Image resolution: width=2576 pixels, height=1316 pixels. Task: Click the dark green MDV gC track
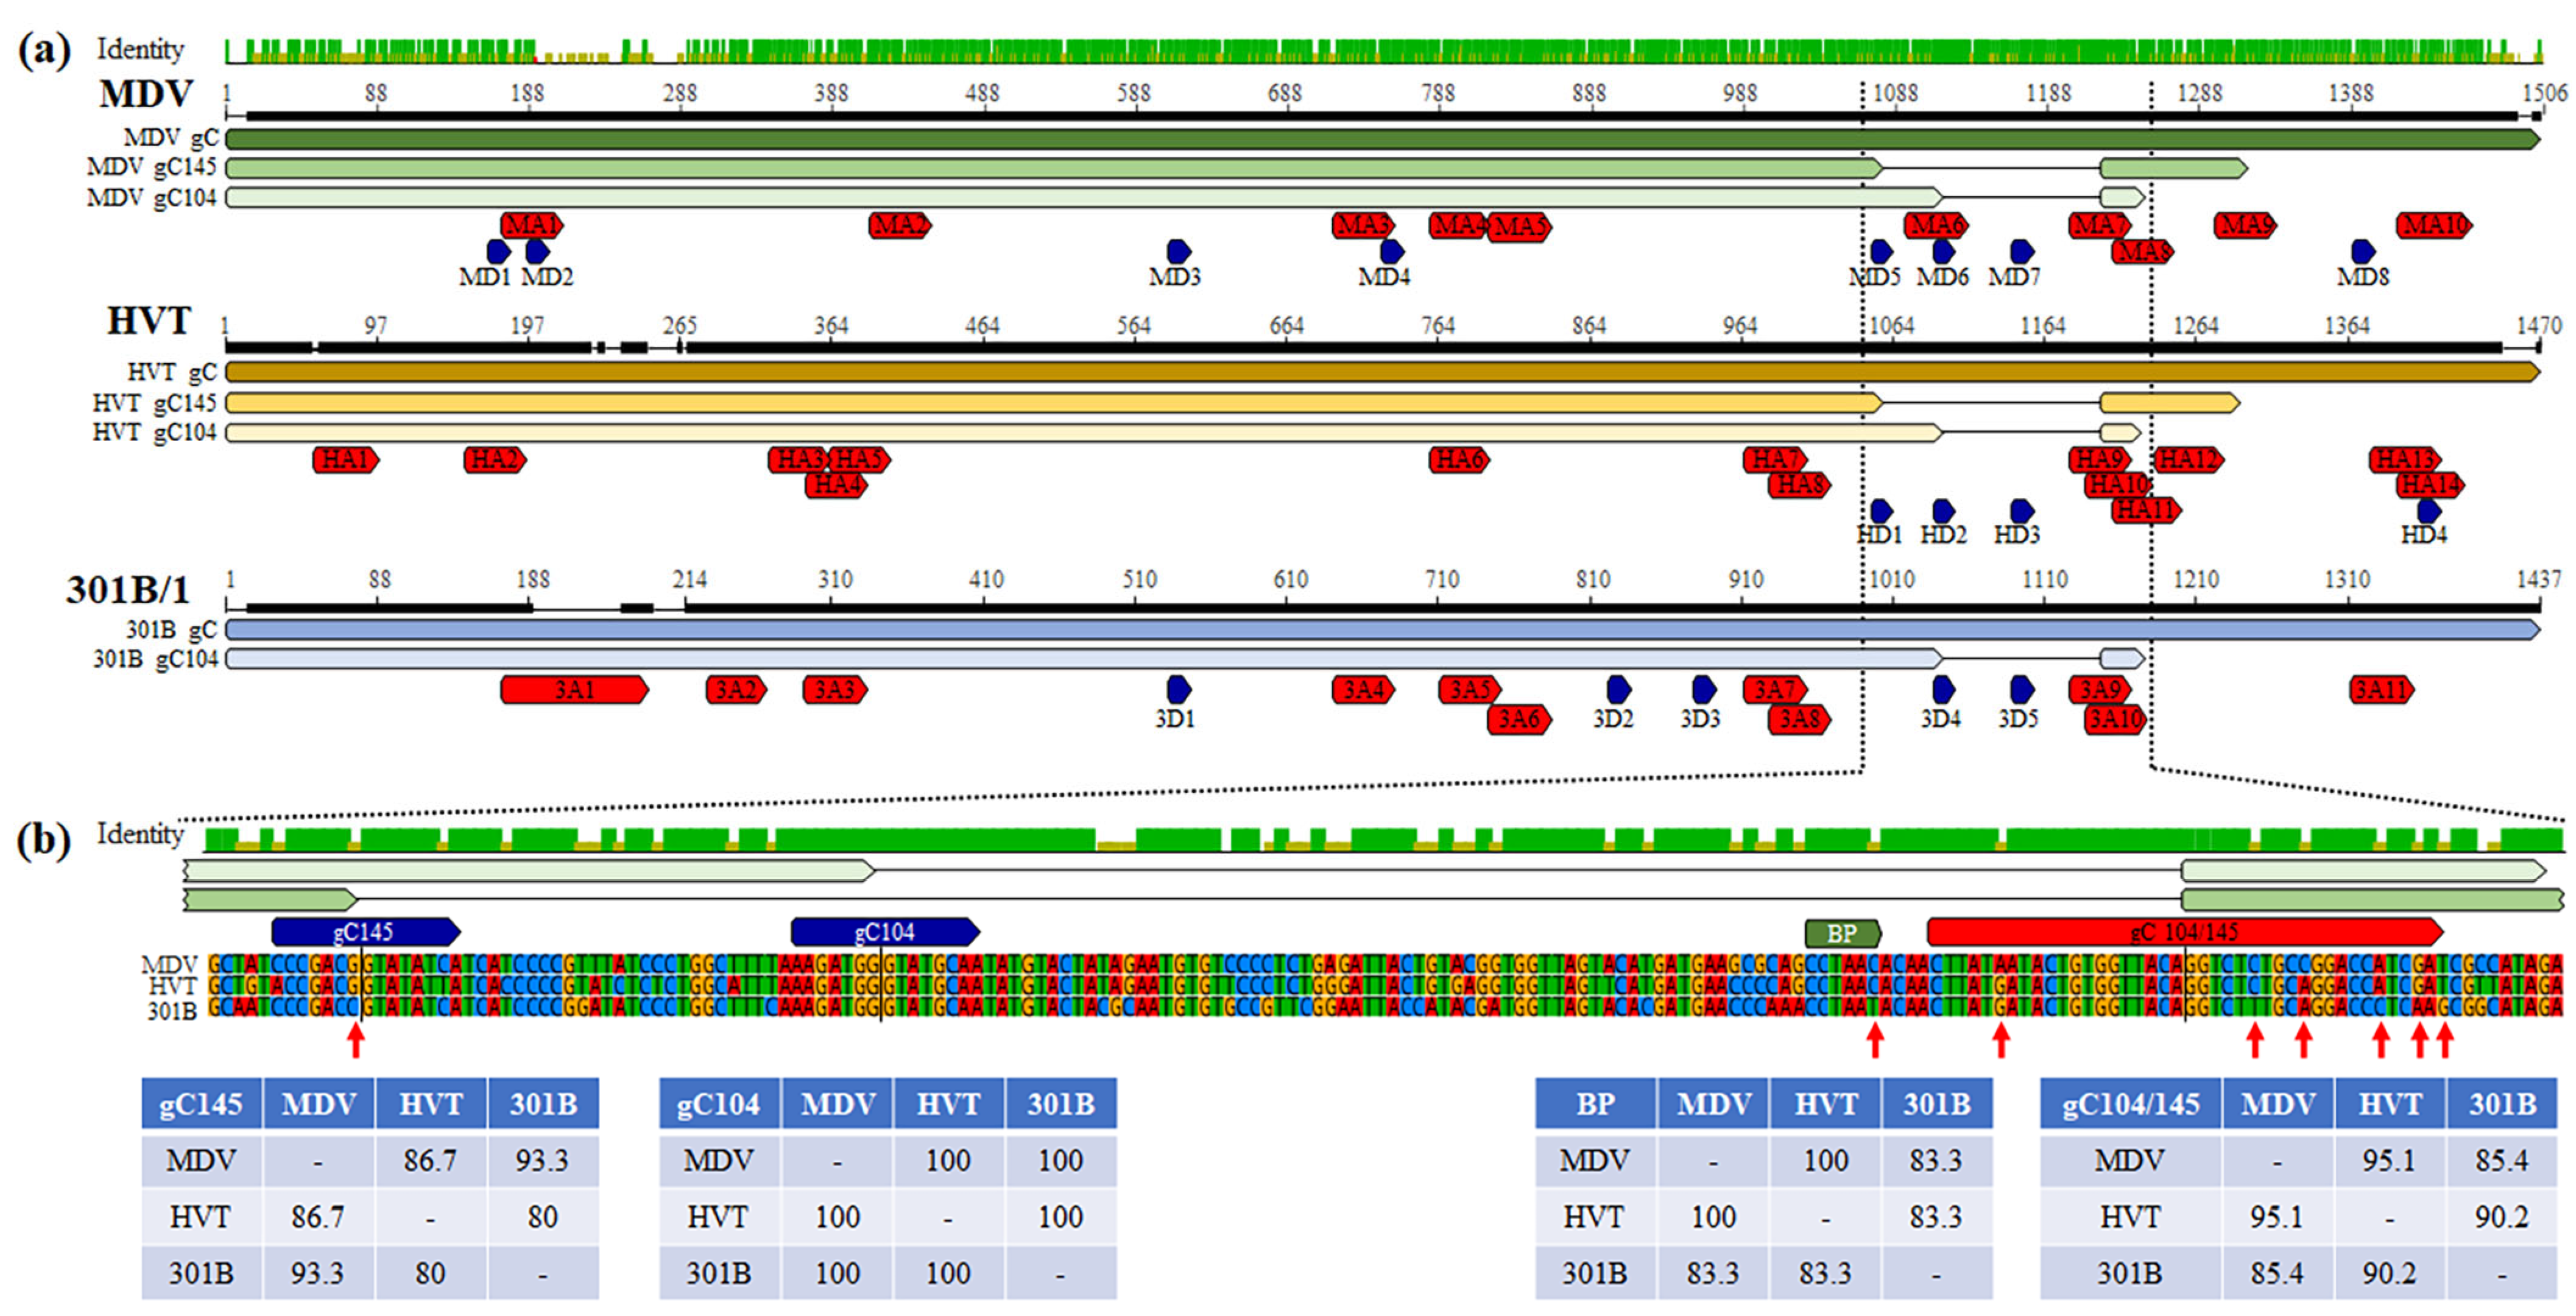click(x=1380, y=139)
